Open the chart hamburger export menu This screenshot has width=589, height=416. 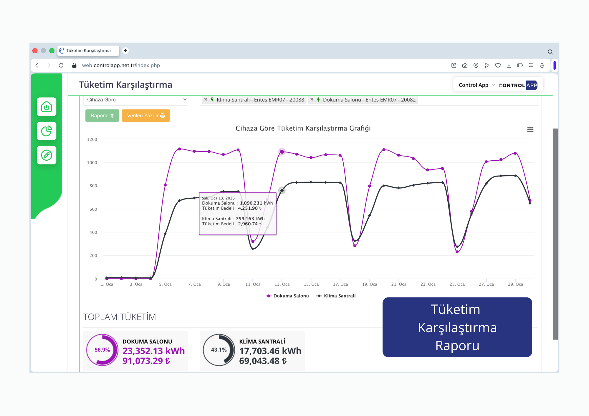click(530, 130)
